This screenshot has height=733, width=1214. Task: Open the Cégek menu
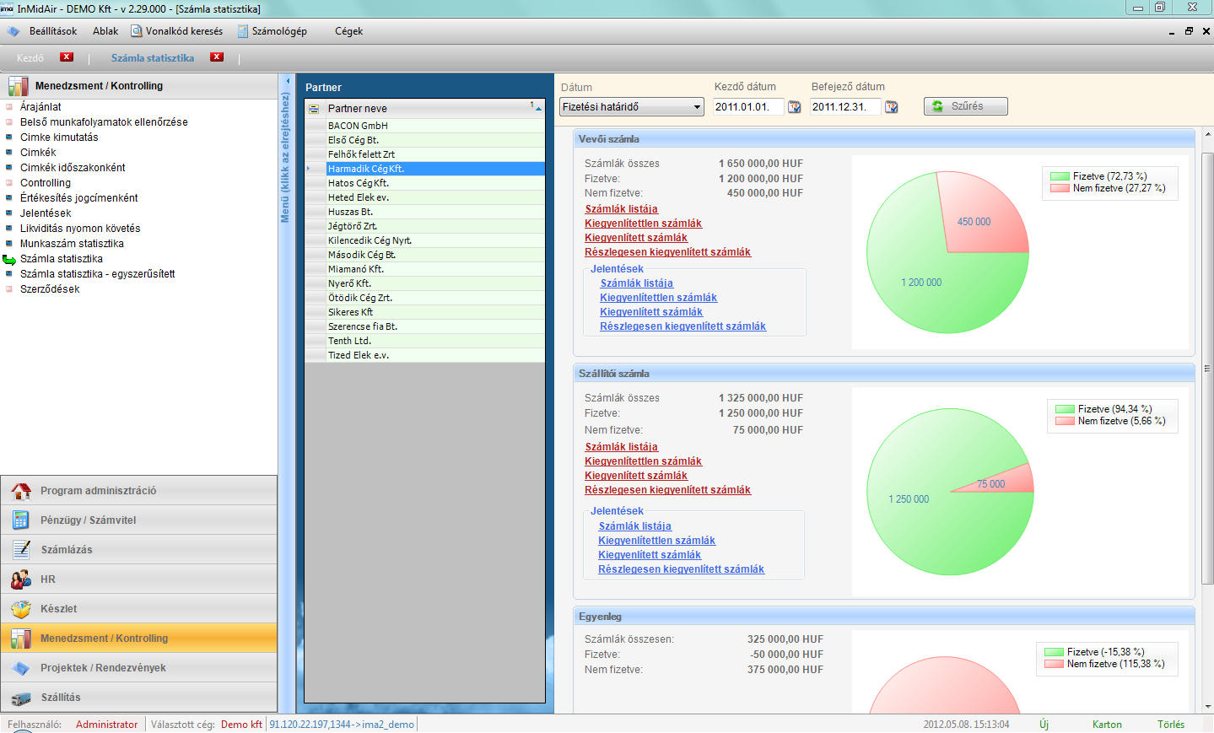tap(348, 31)
